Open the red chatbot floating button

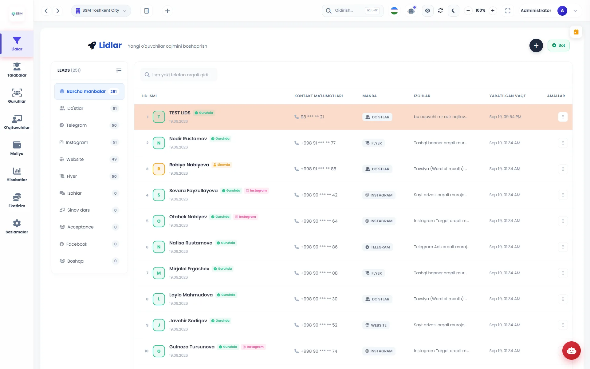click(572, 351)
